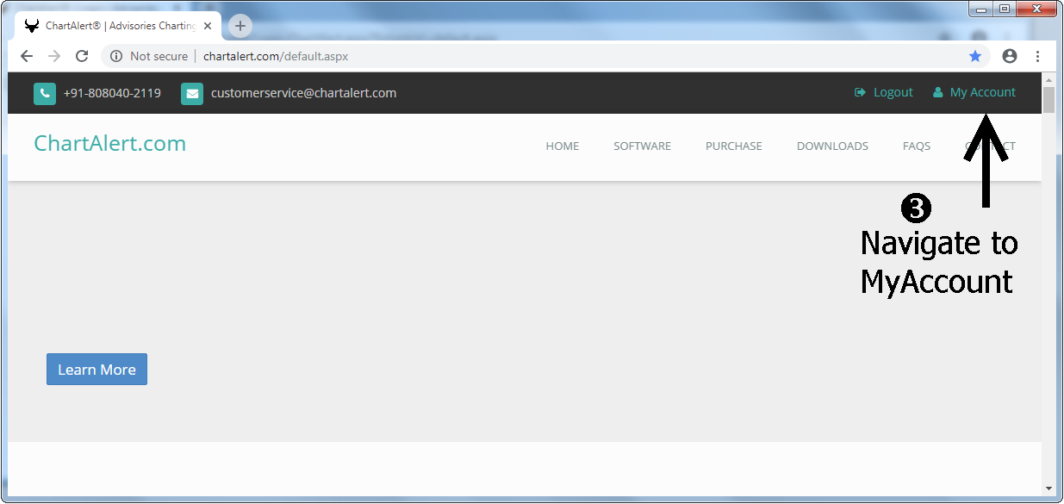
Task: Open the Chrome three-dot menu
Action: tap(1037, 56)
